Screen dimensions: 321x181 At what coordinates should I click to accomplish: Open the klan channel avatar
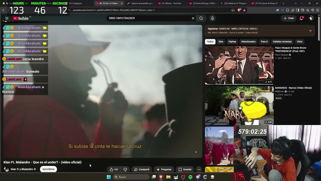coord(6,169)
